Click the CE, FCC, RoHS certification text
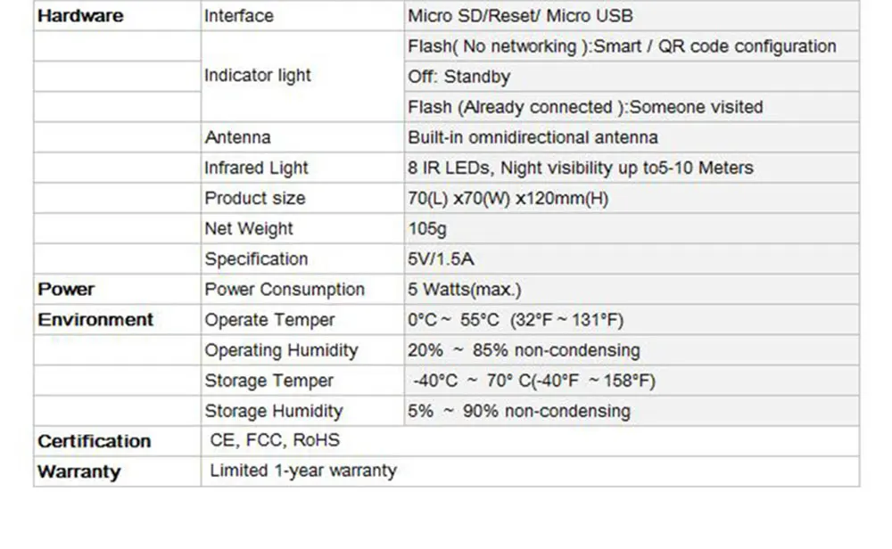Viewport: 892px width, 549px height. point(275,440)
